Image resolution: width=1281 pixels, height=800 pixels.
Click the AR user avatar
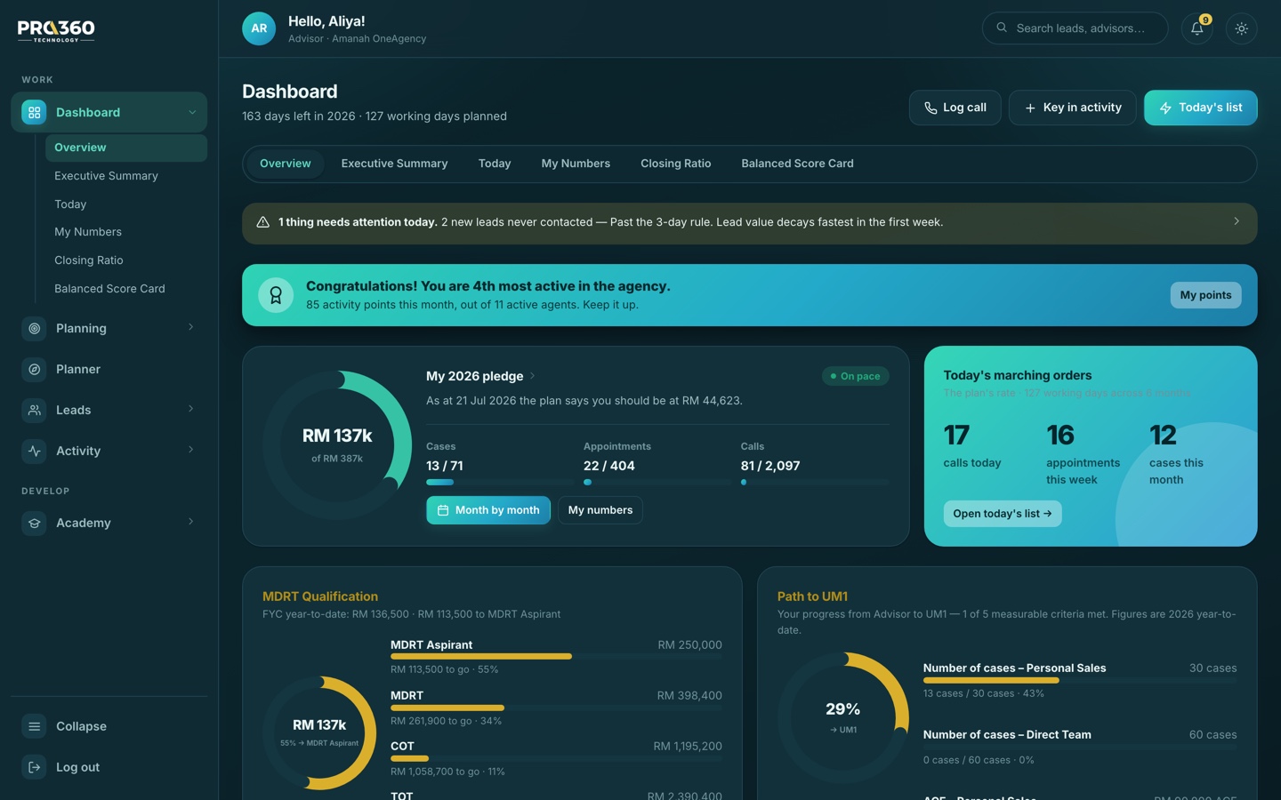click(x=259, y=28)
